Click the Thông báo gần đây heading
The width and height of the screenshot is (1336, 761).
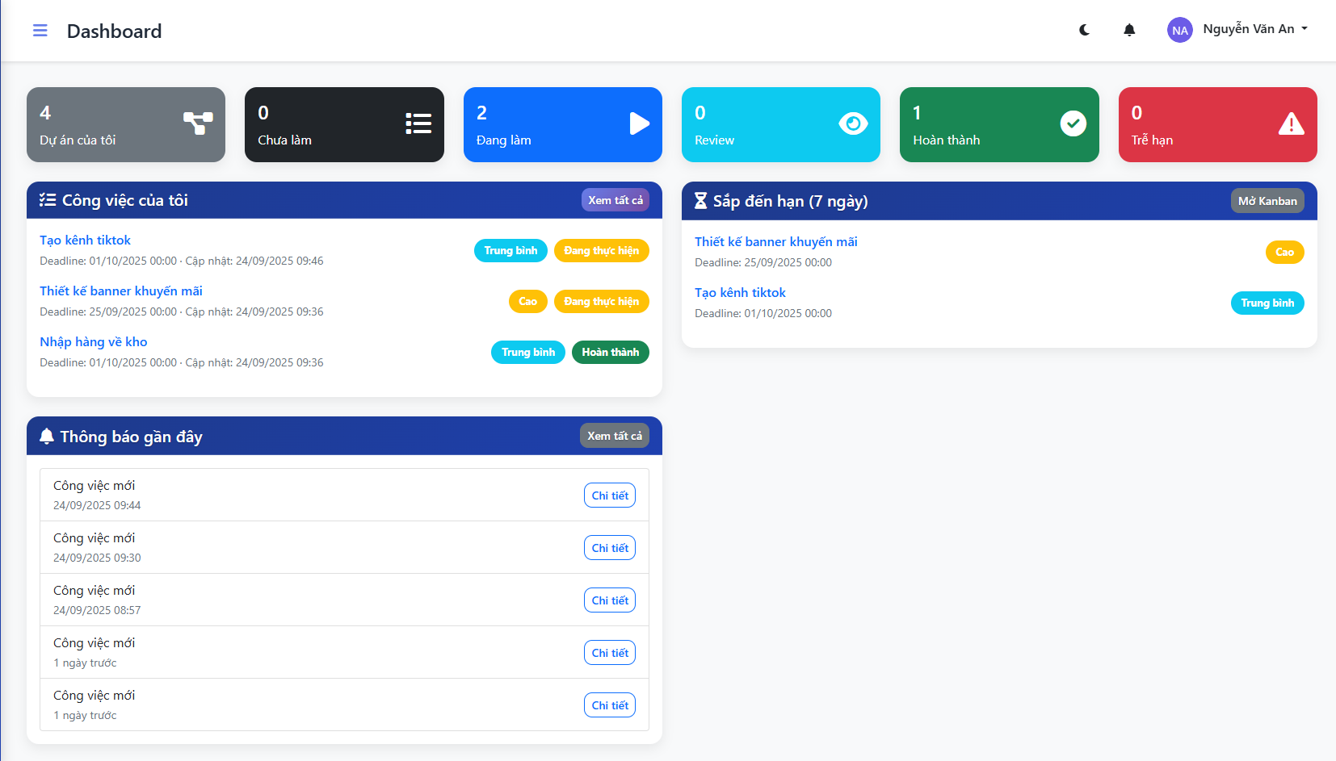(x=132, y=437)
